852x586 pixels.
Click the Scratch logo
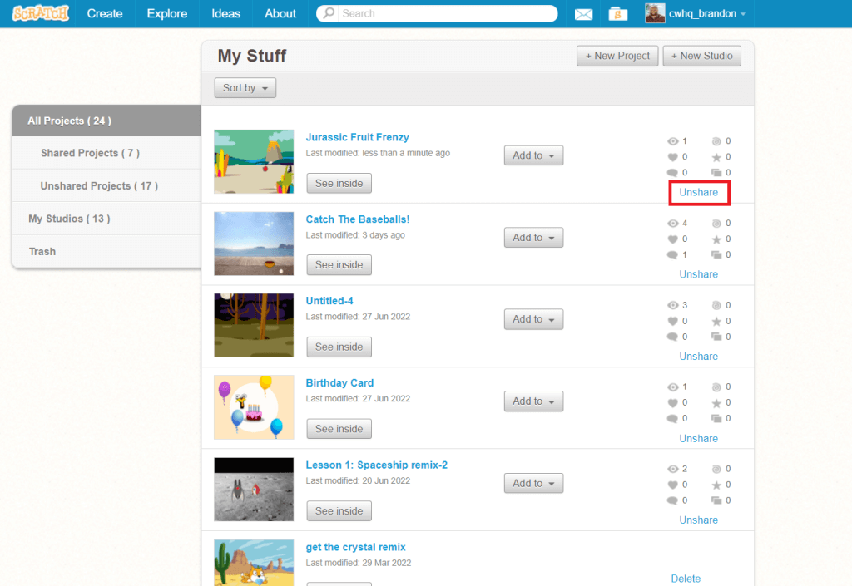(41, 13)
